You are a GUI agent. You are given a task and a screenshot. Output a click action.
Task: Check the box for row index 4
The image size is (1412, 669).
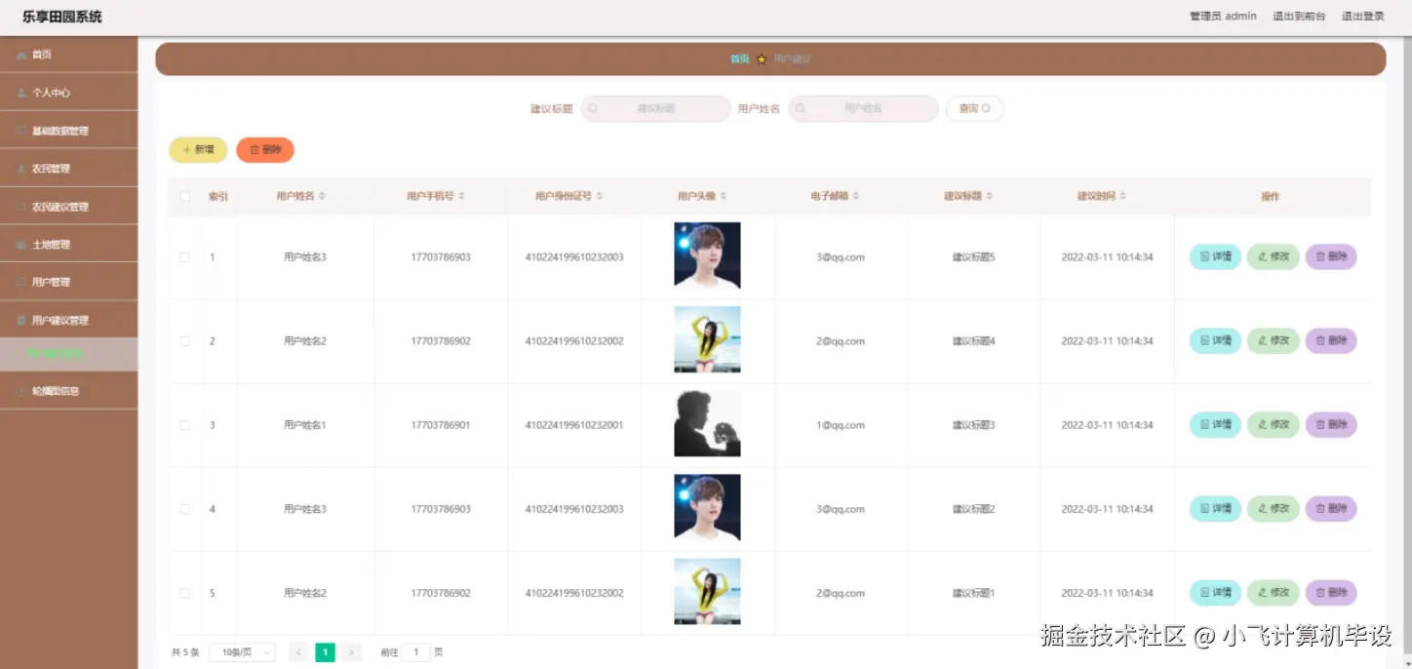point(185,509)
